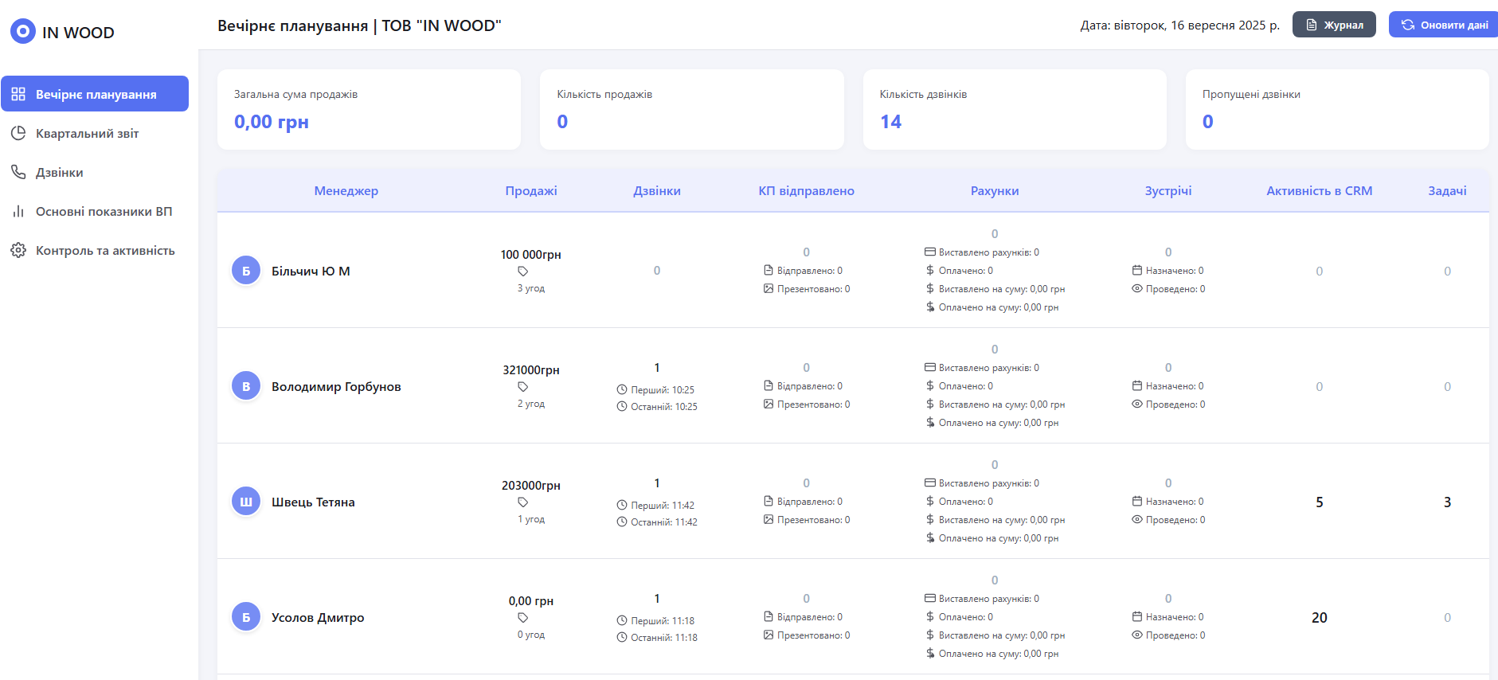This screenshot has width=1498, height=680.
Task: Click the phone icon next to Дзвінки
Action: (x=18, y=172)
